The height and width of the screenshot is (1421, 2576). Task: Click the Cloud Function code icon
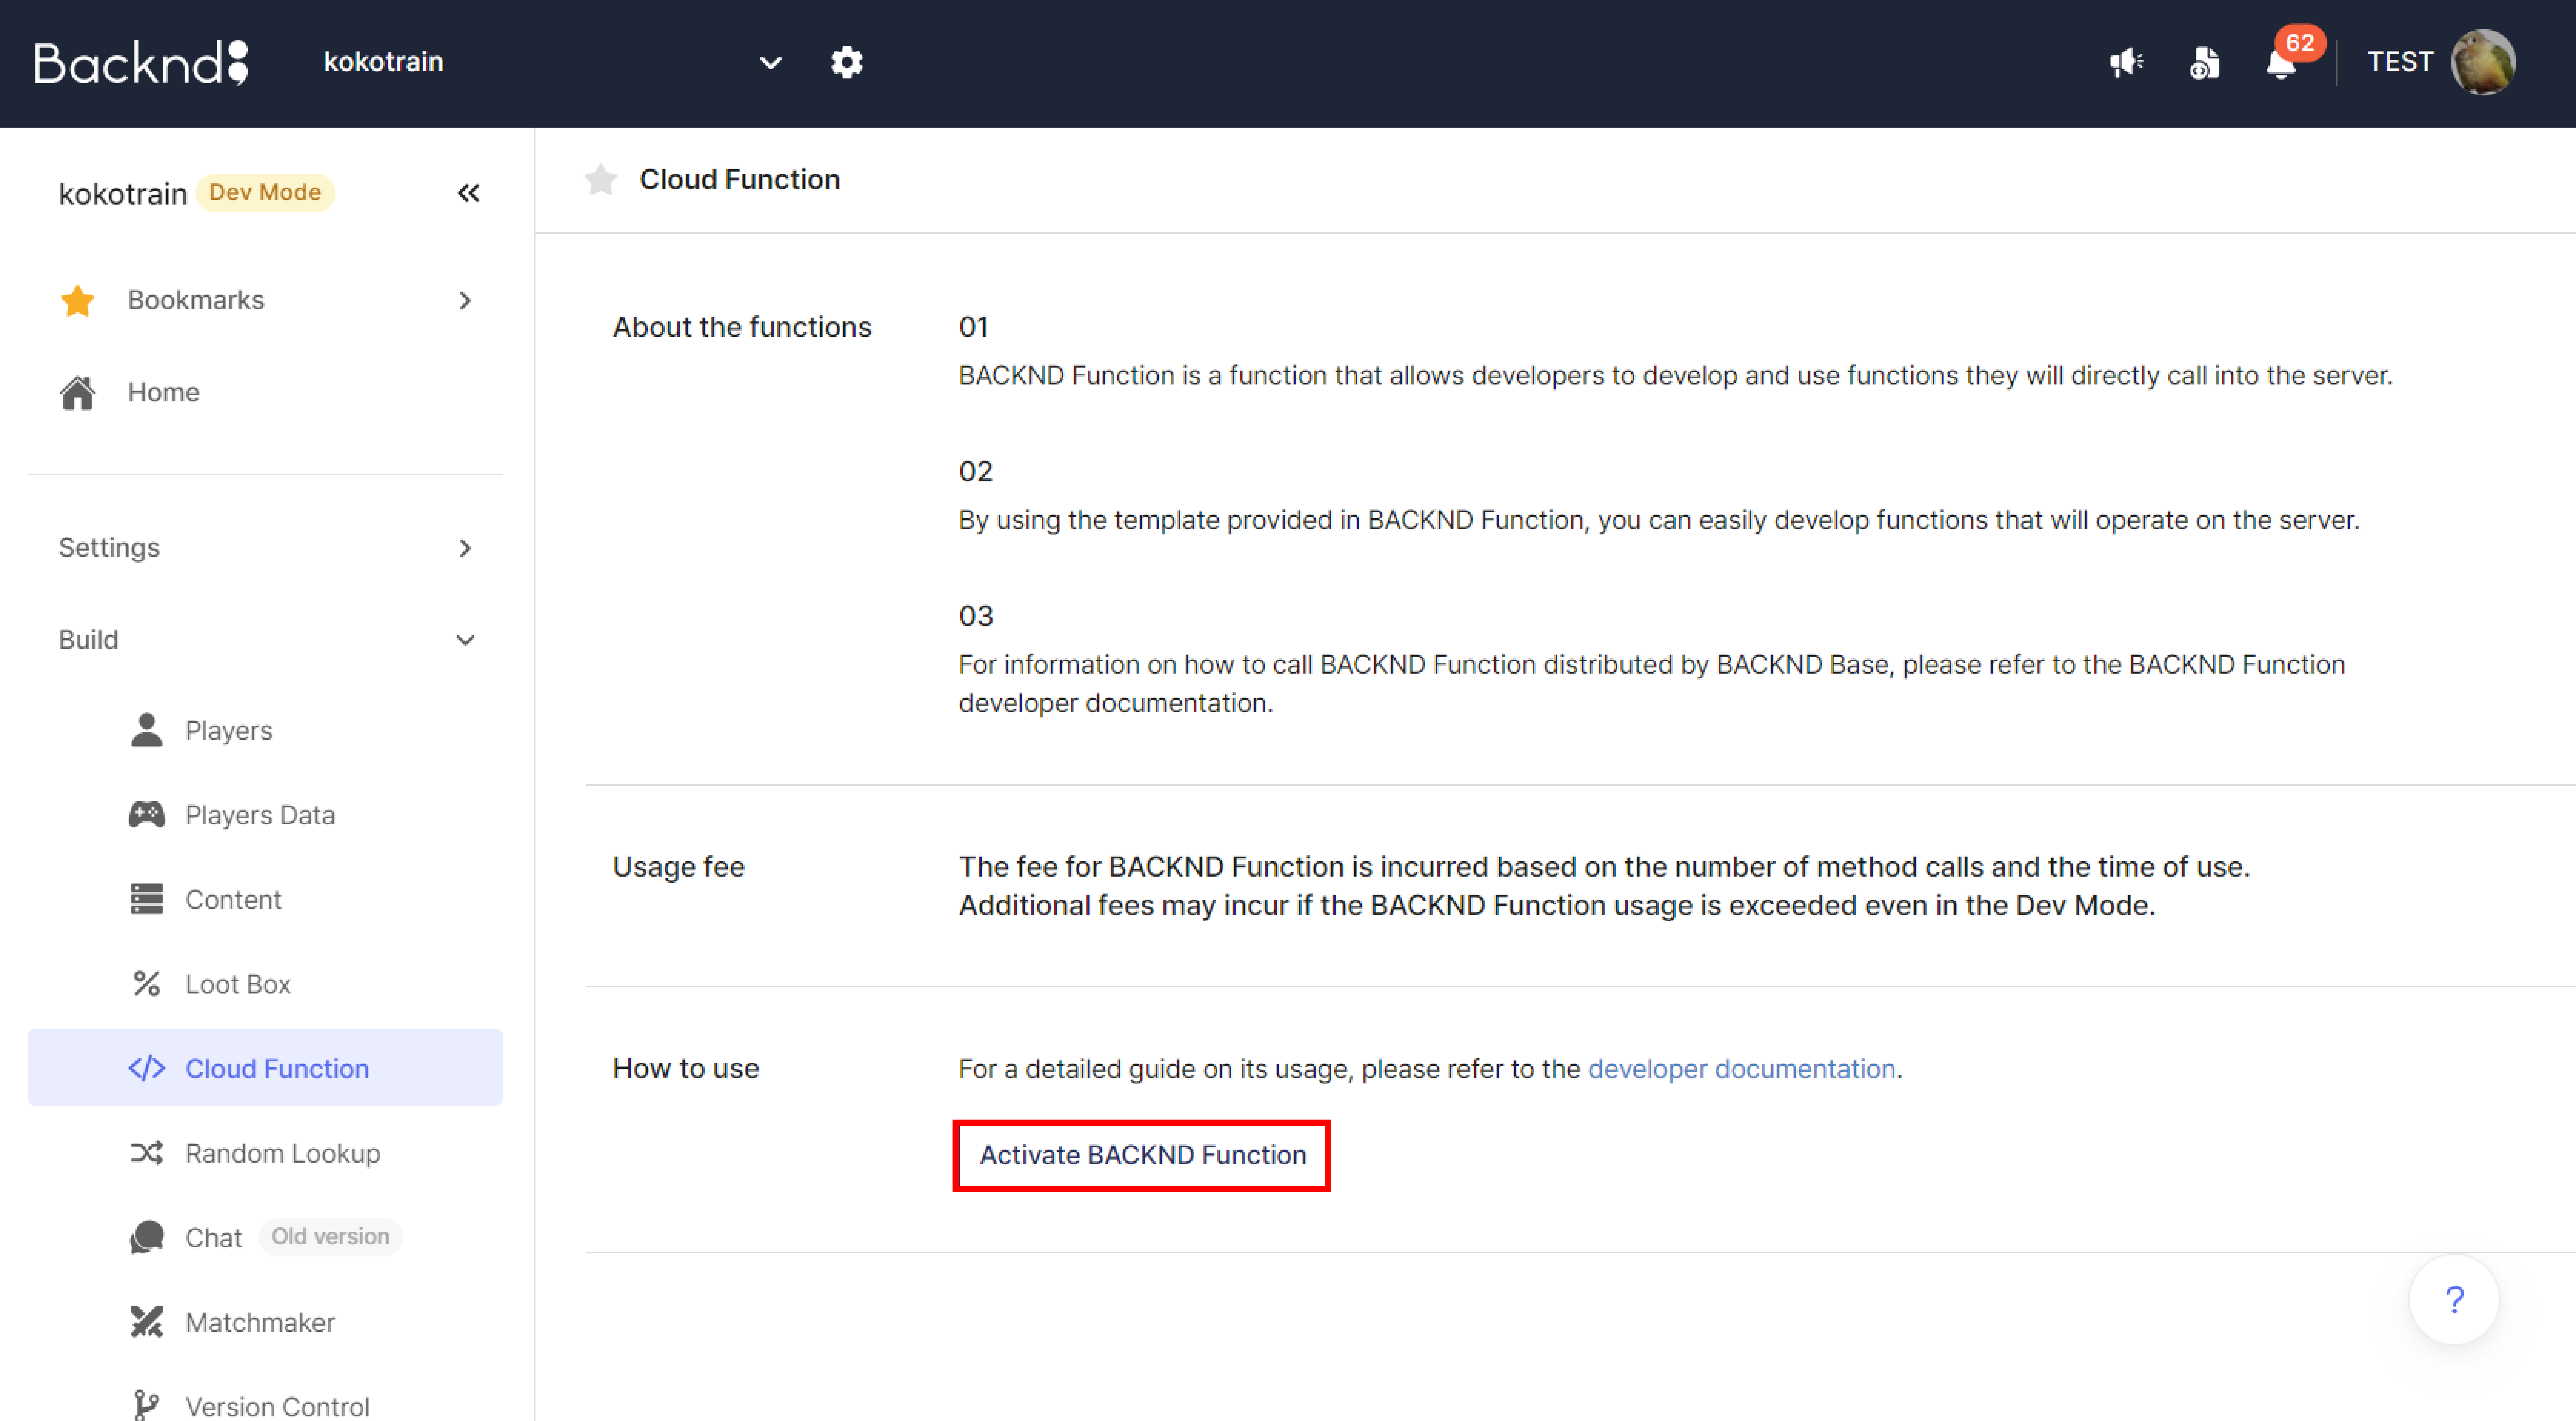147,1068
